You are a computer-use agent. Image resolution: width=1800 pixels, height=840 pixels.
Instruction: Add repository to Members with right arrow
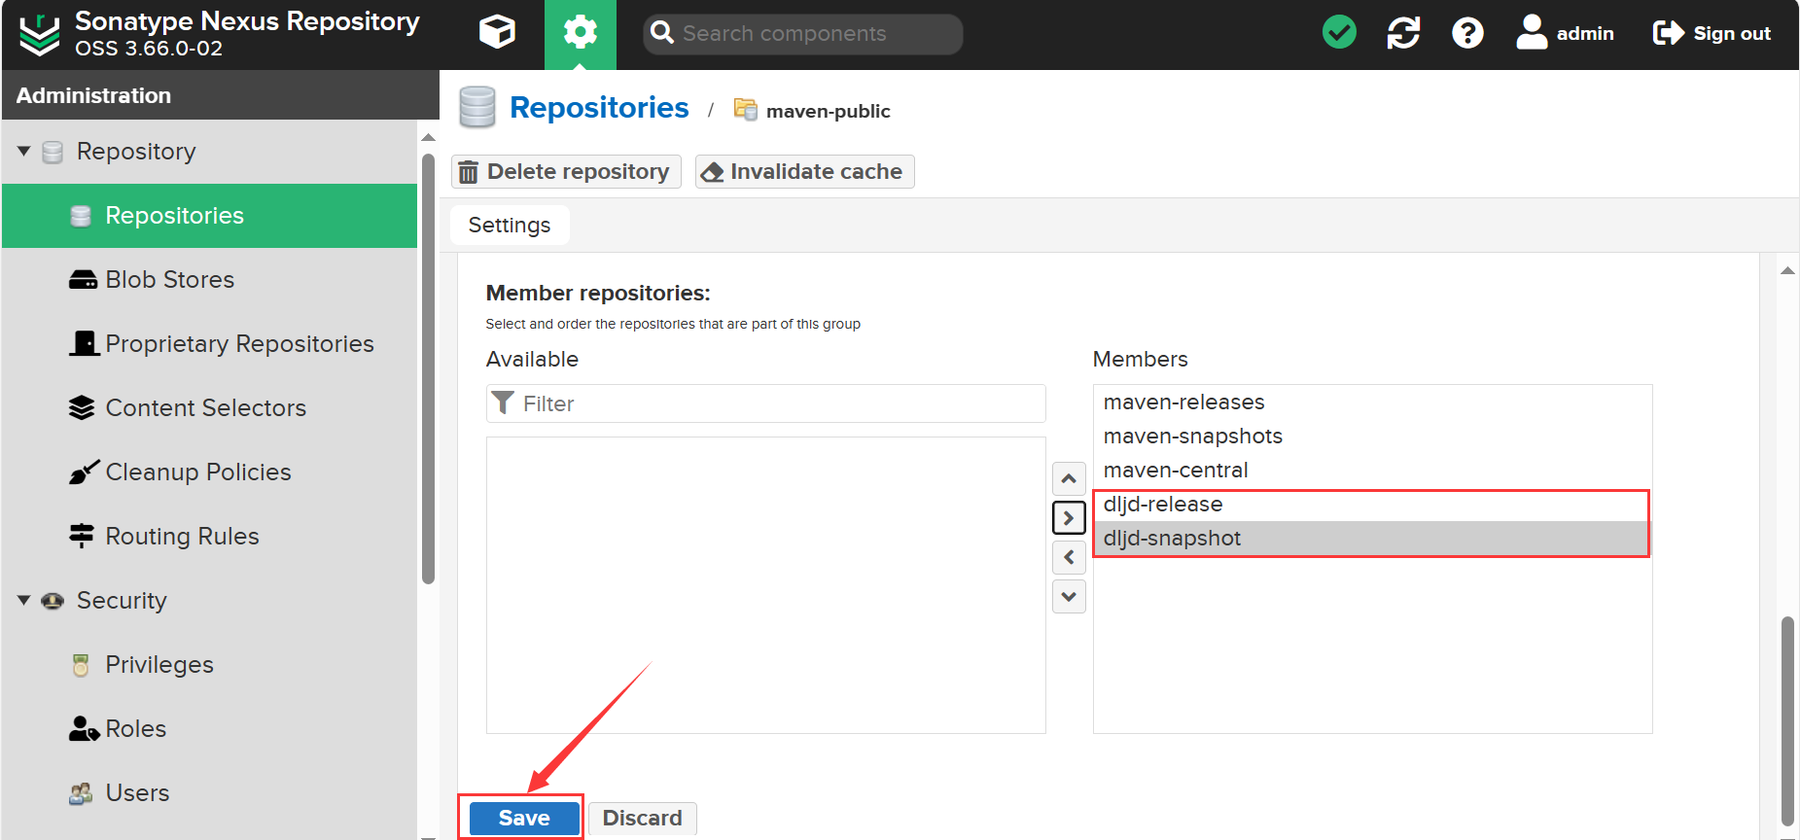[x=1069, y=517]
